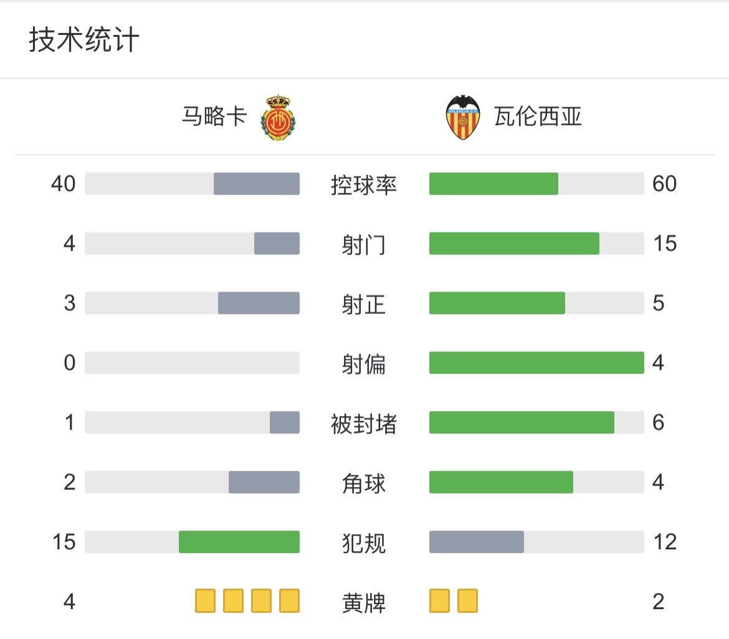Viewport: 729px width, 639px height.
Task: Tap Mallorca's first yellow card icon
Action: click(206, 601)
